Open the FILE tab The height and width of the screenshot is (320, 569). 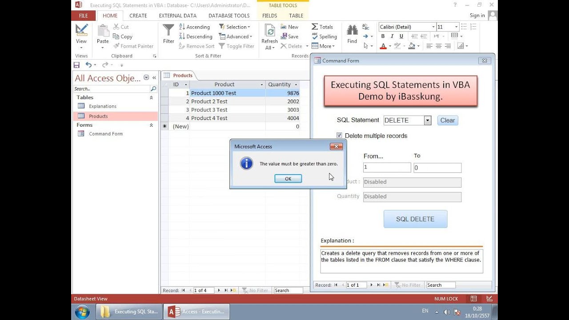click(x=83, y=16)
